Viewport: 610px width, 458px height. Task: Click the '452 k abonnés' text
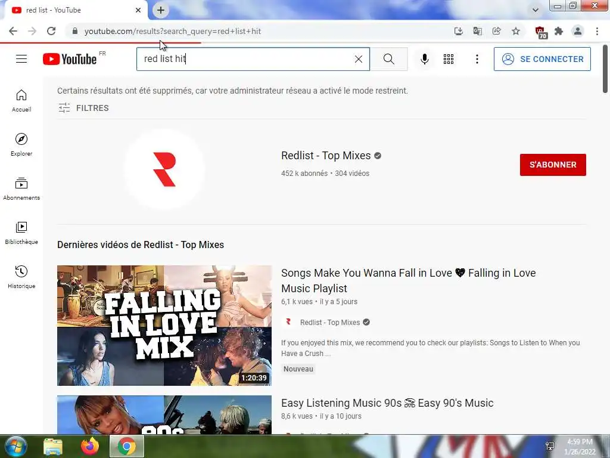point(304,174)
